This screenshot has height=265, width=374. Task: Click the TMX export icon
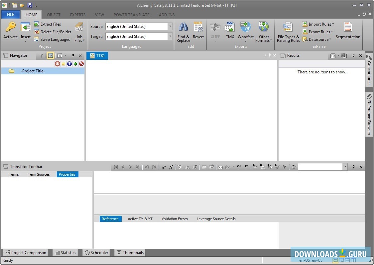(x=230, y=27)
